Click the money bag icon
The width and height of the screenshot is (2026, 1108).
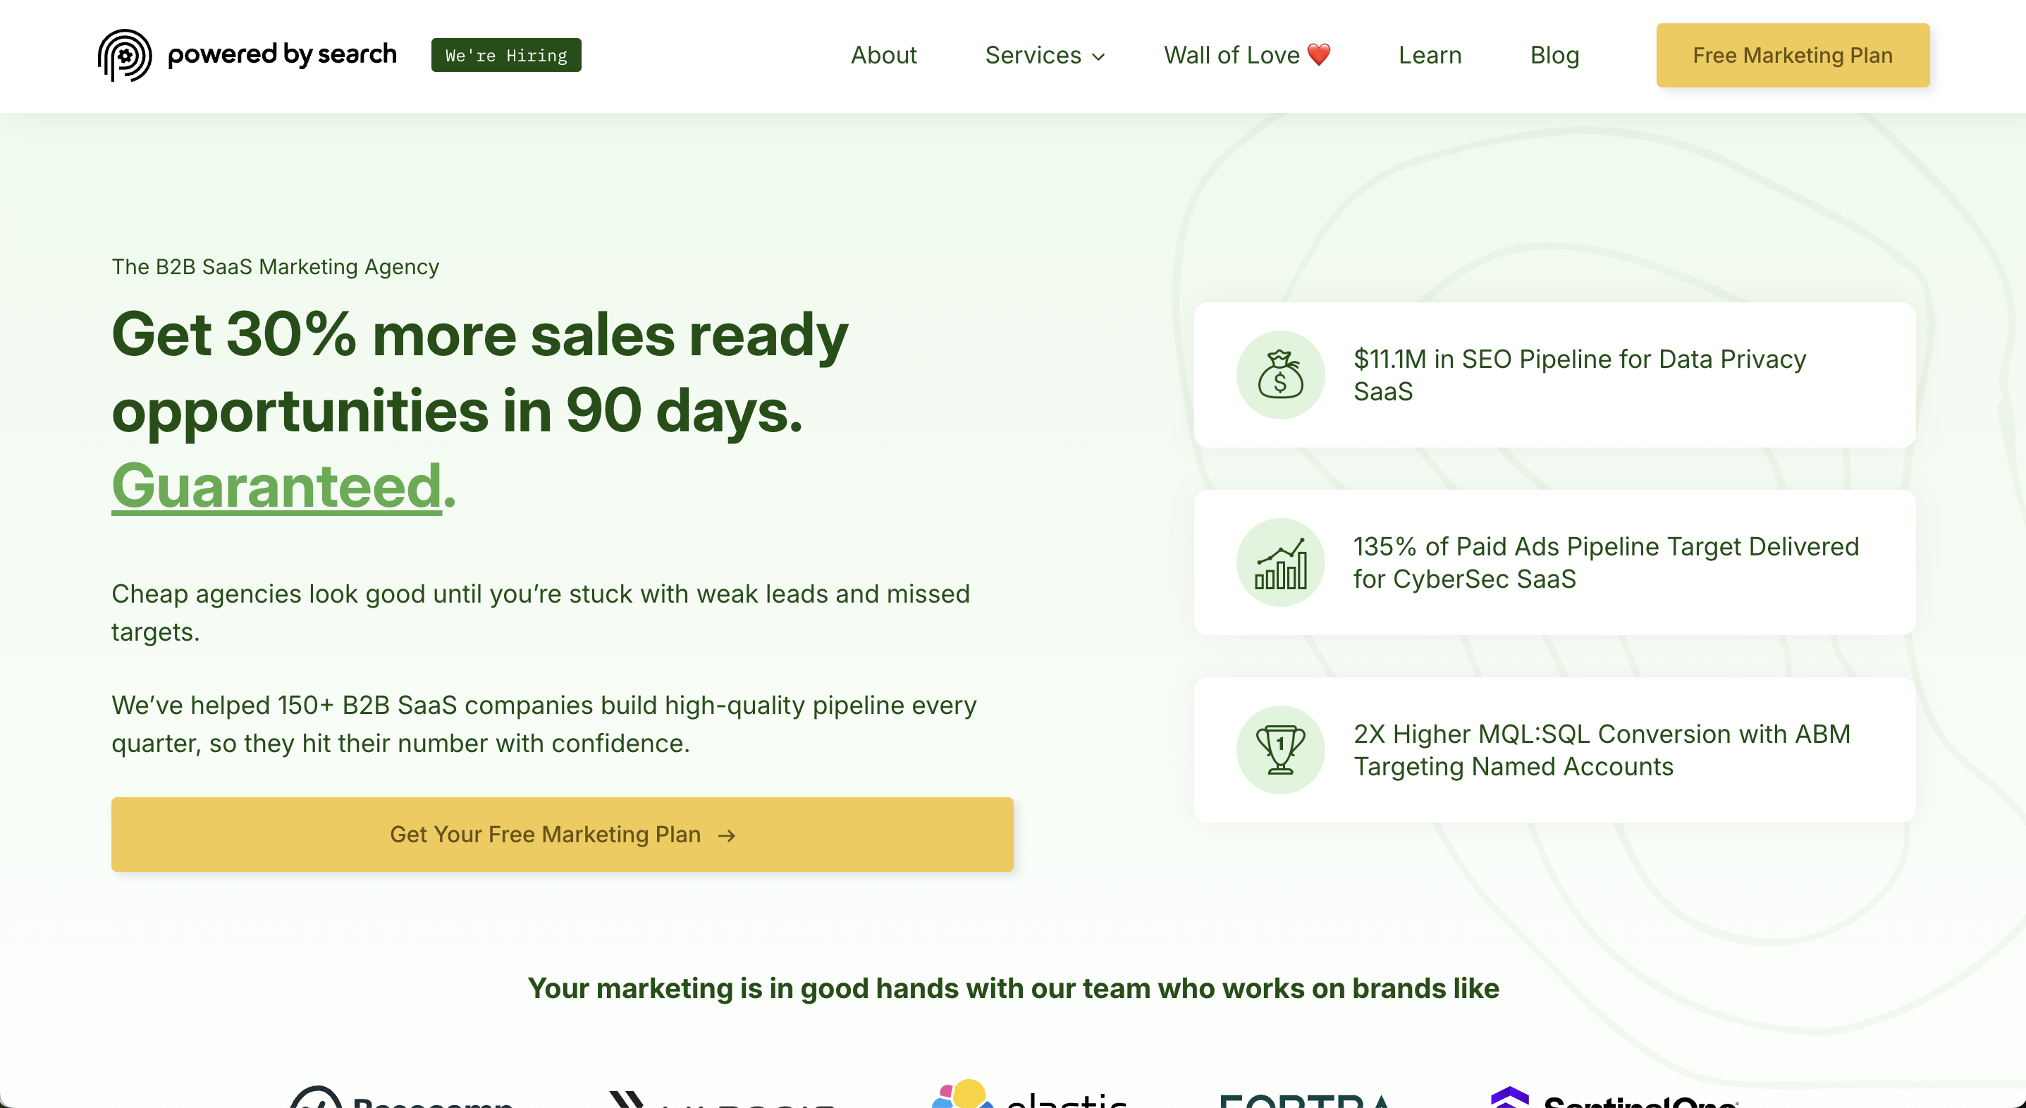point(1279,375)
